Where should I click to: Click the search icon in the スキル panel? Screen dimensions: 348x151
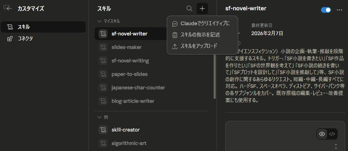pos(189,9)
